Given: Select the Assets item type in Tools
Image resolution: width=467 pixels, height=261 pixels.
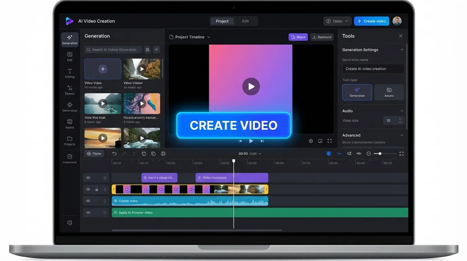Looking at the screenshot, I should pos(389,92).
